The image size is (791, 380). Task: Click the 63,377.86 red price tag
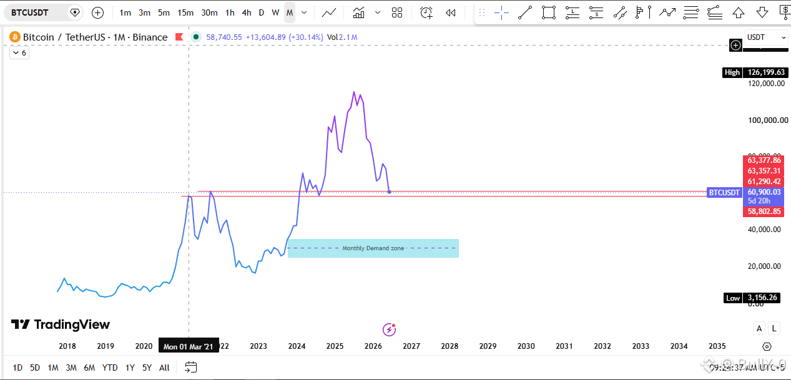[x=764, y=160]
